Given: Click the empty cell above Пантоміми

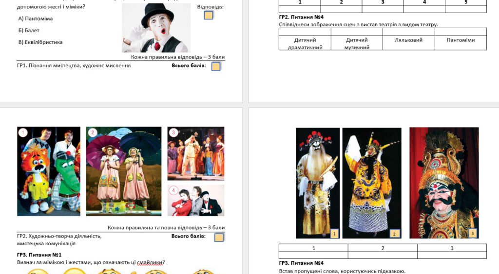Looking at the screenshot, I should [461, 32].
